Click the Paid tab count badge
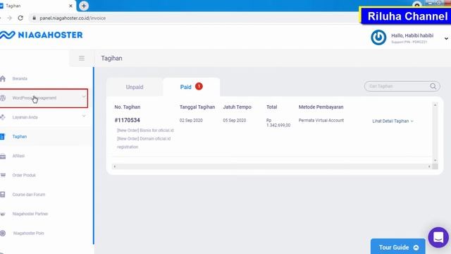Screen dimensions: 451x254 (x=199, y=86)
